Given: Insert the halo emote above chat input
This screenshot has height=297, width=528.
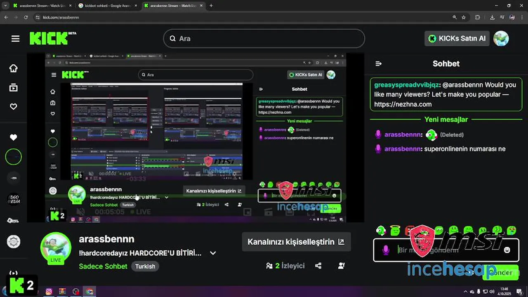Looking at the screenshot, I should coord(395,230).
